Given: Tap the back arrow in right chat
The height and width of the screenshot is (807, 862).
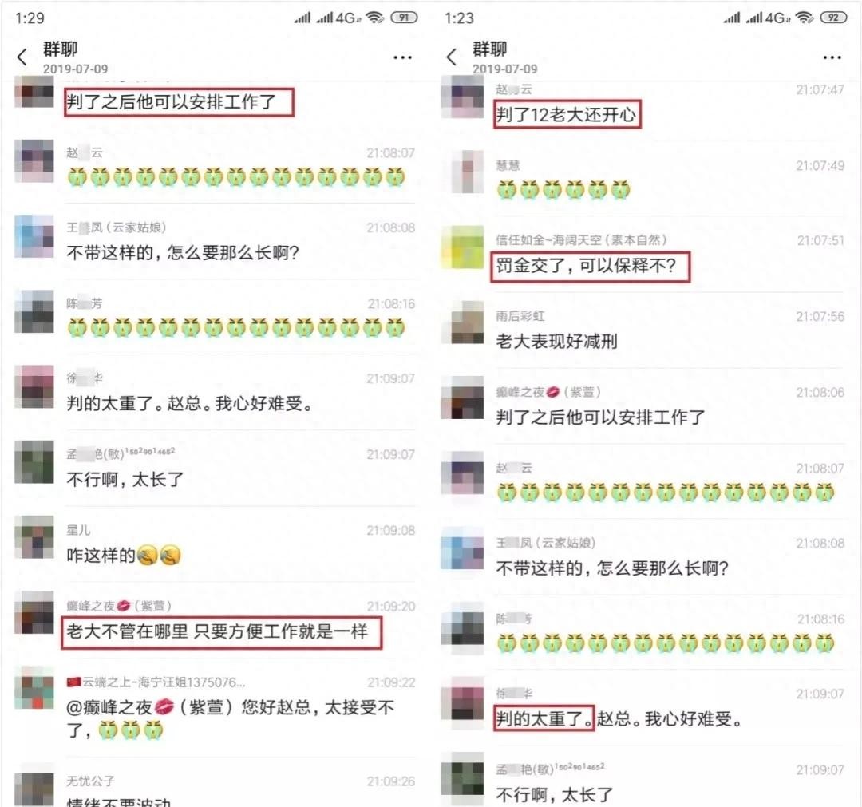Looking at the screenshot, I should [451, 57].
